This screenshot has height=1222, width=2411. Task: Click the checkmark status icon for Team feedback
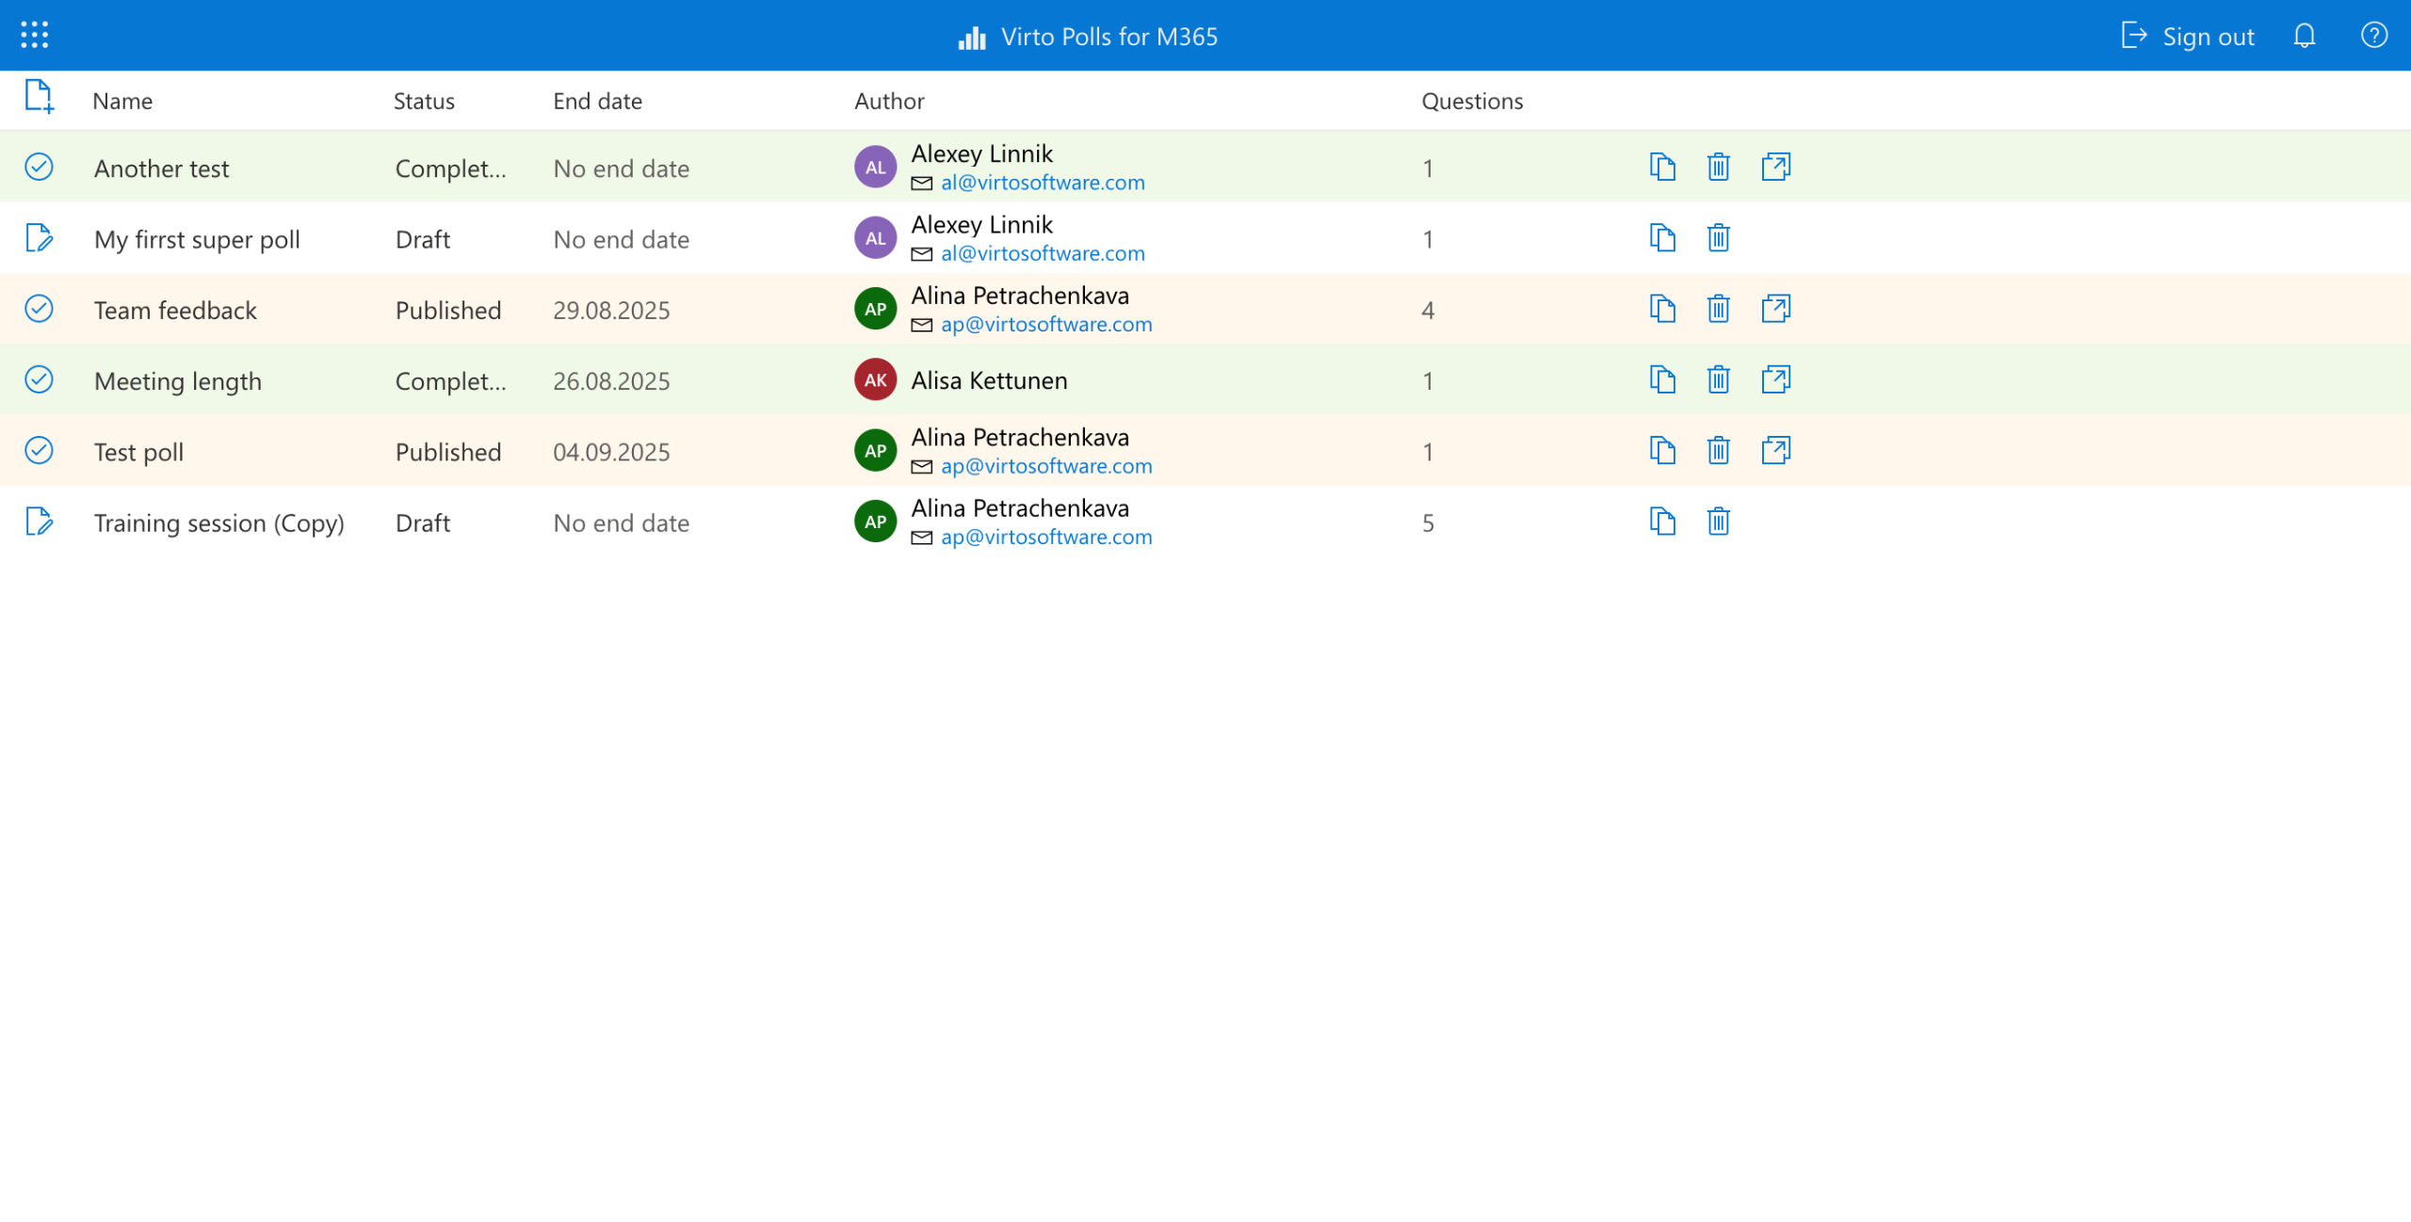click(39, 309)
